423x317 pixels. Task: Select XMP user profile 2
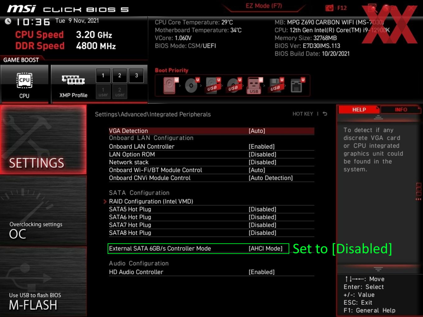pyautogui.click(x=119, y=92)
